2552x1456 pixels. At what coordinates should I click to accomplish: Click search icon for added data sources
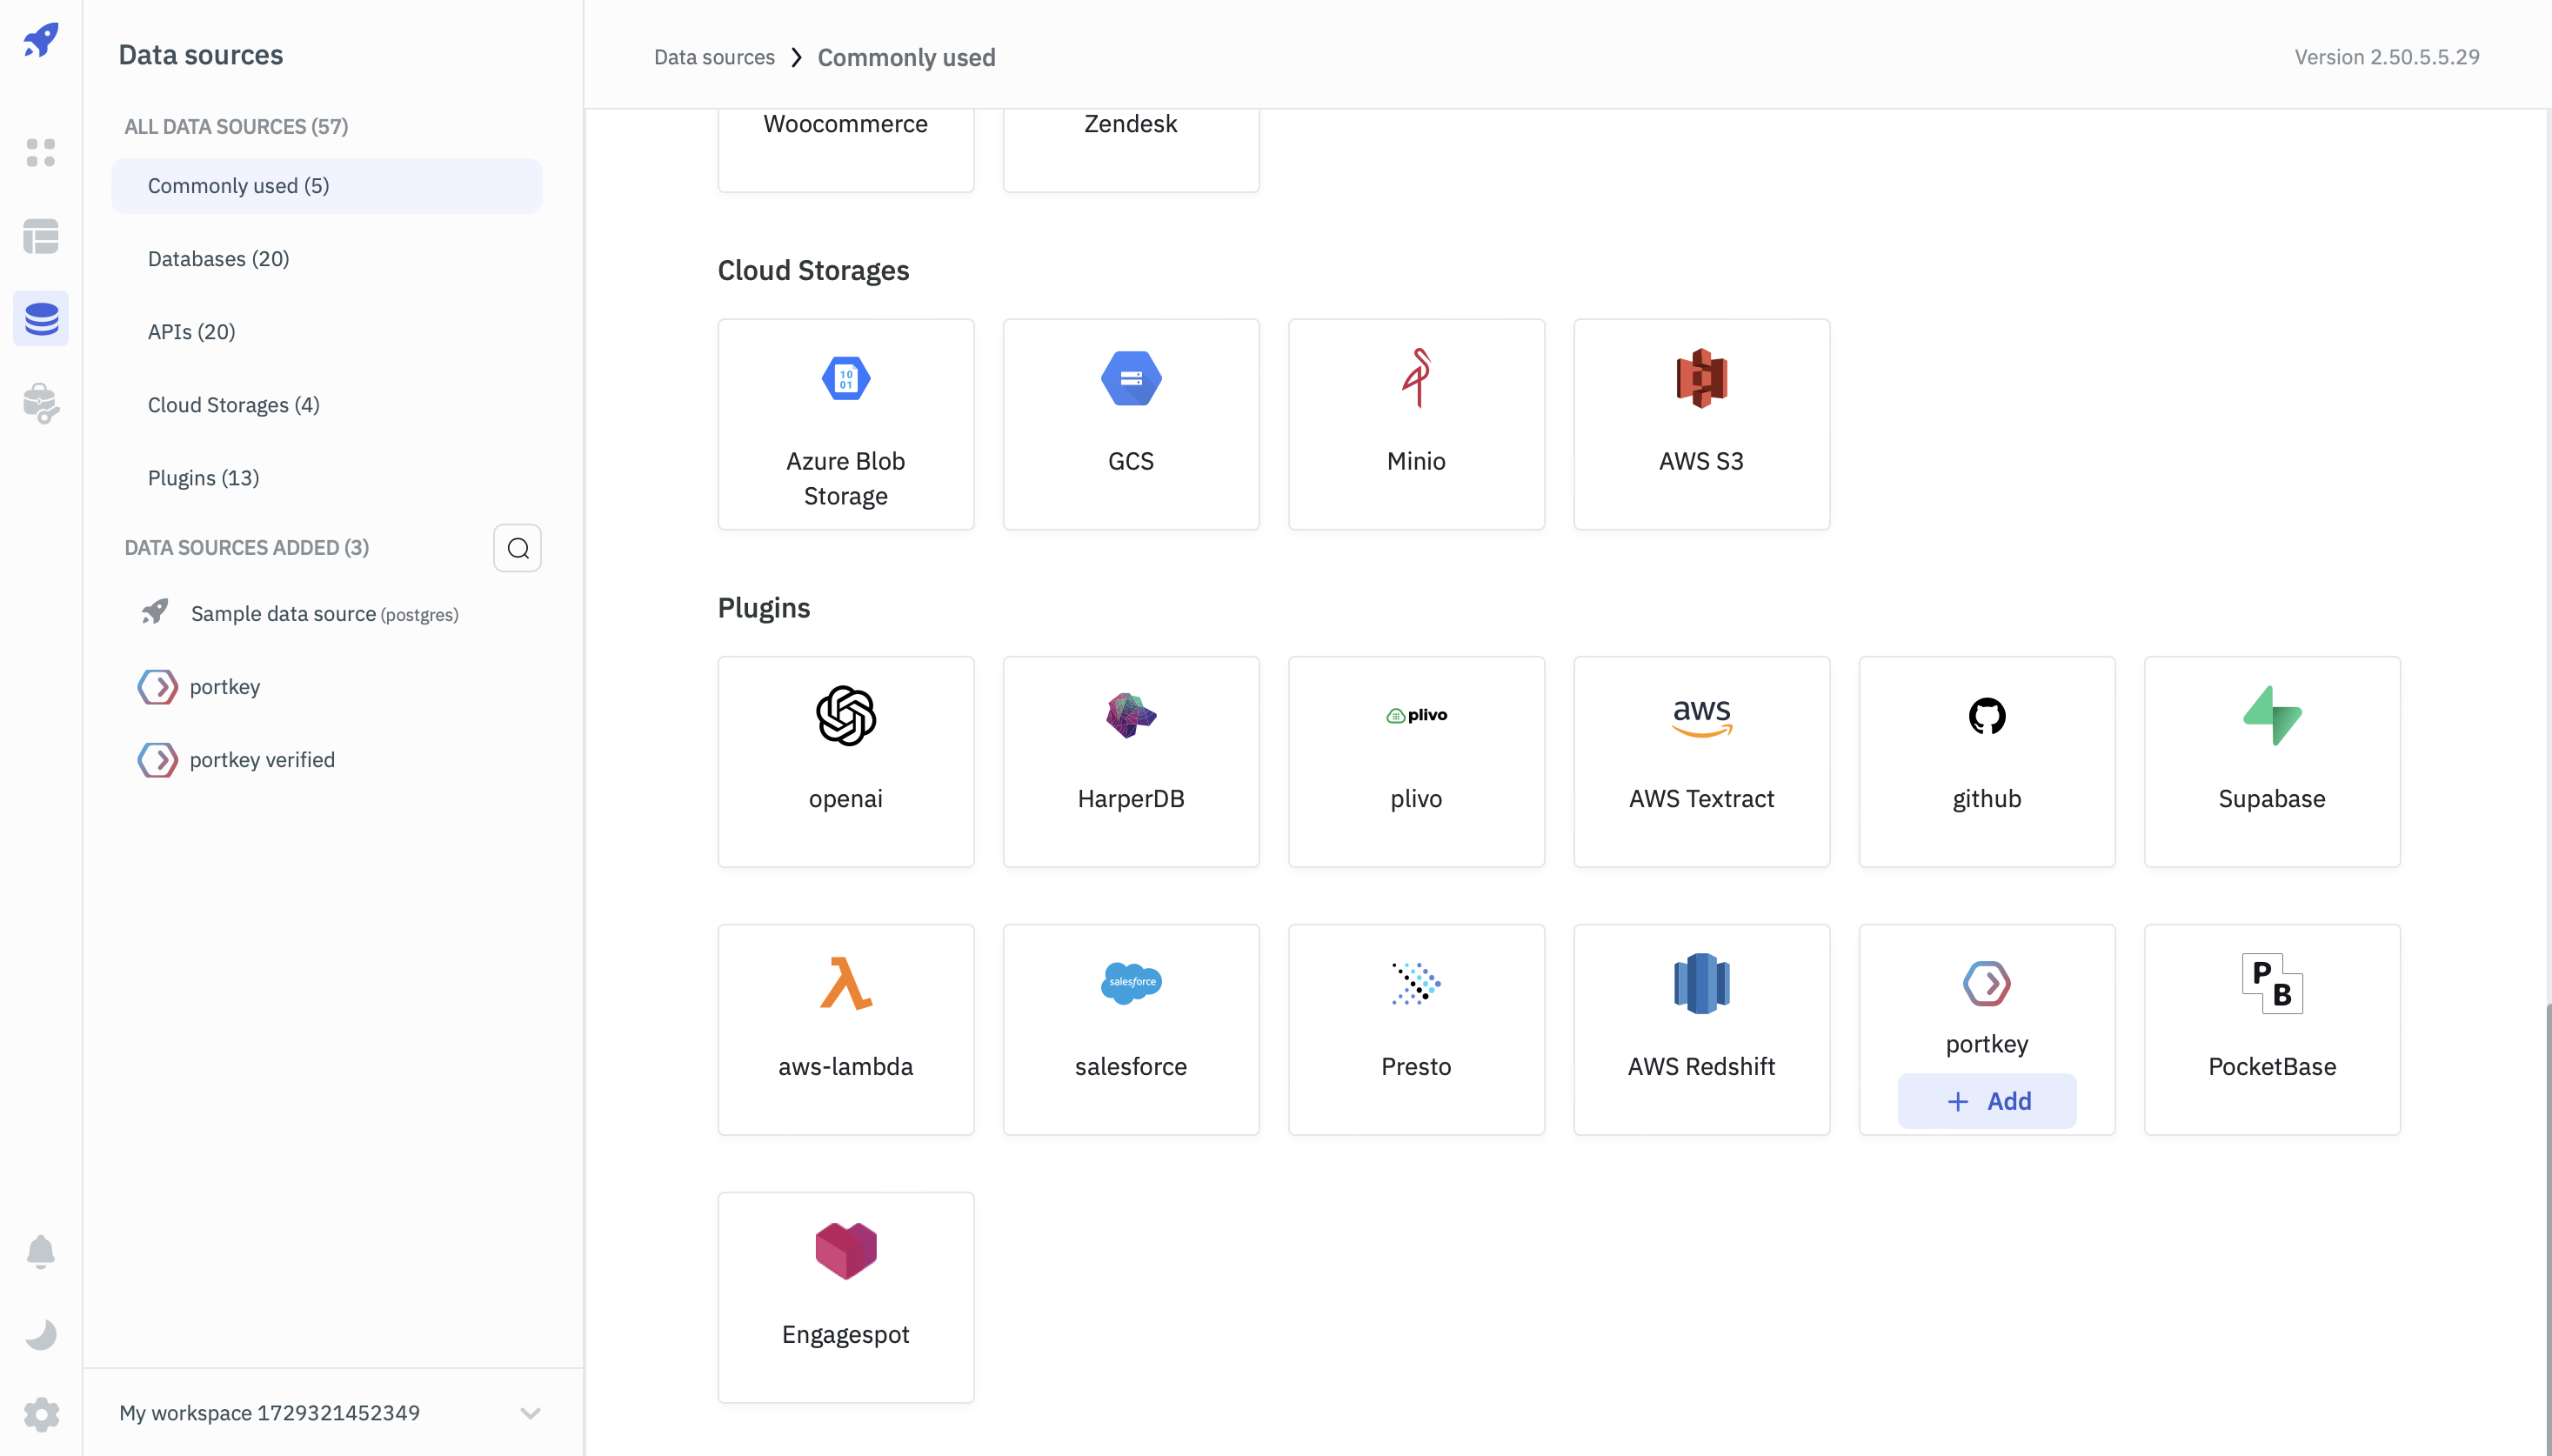(x=517, y=548)
